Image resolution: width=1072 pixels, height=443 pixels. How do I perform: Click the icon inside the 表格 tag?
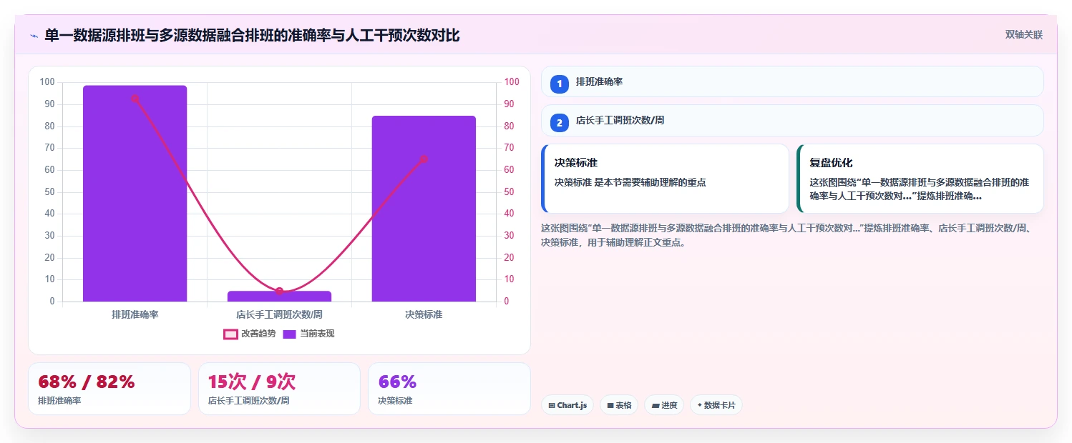(x=610, y=406)
